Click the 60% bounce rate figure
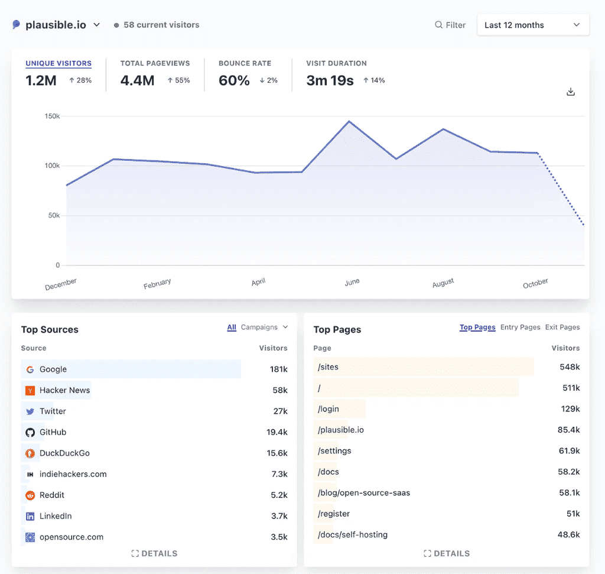 tap(234, 80)
